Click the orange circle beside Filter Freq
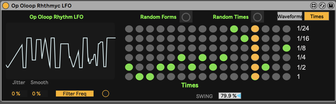 (106, 94)
